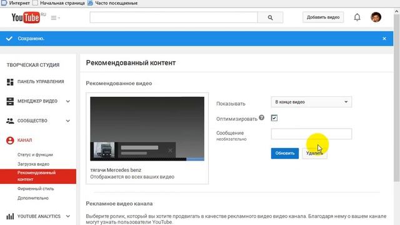Click the Канал person icon
The width and height of the screenshot is (400, 225).
click(x=10, y=140)
